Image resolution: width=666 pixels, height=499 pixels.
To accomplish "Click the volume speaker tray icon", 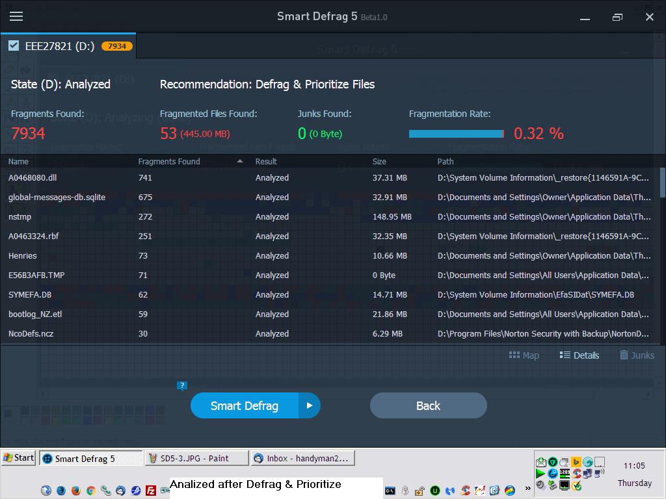I will 540,485.
